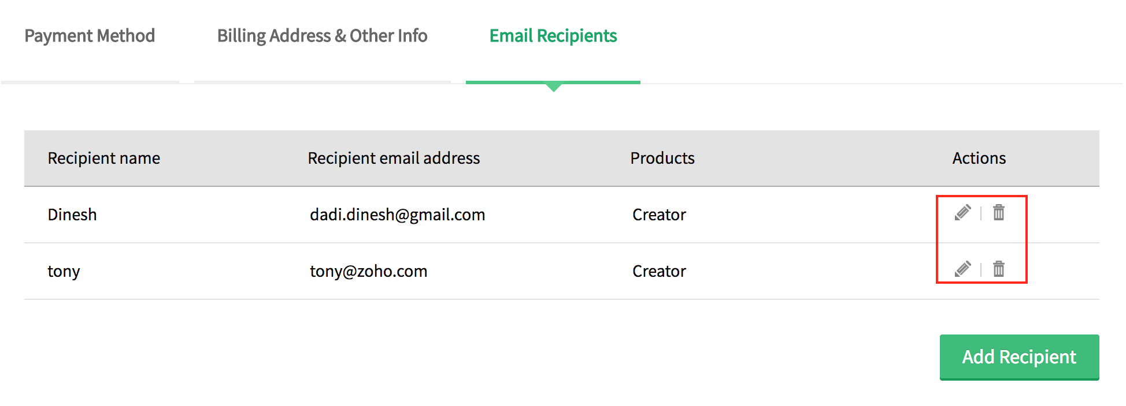1126x406 pixels.
Task: Click trash delete icon for tony
Action: [x=999, y=269]
